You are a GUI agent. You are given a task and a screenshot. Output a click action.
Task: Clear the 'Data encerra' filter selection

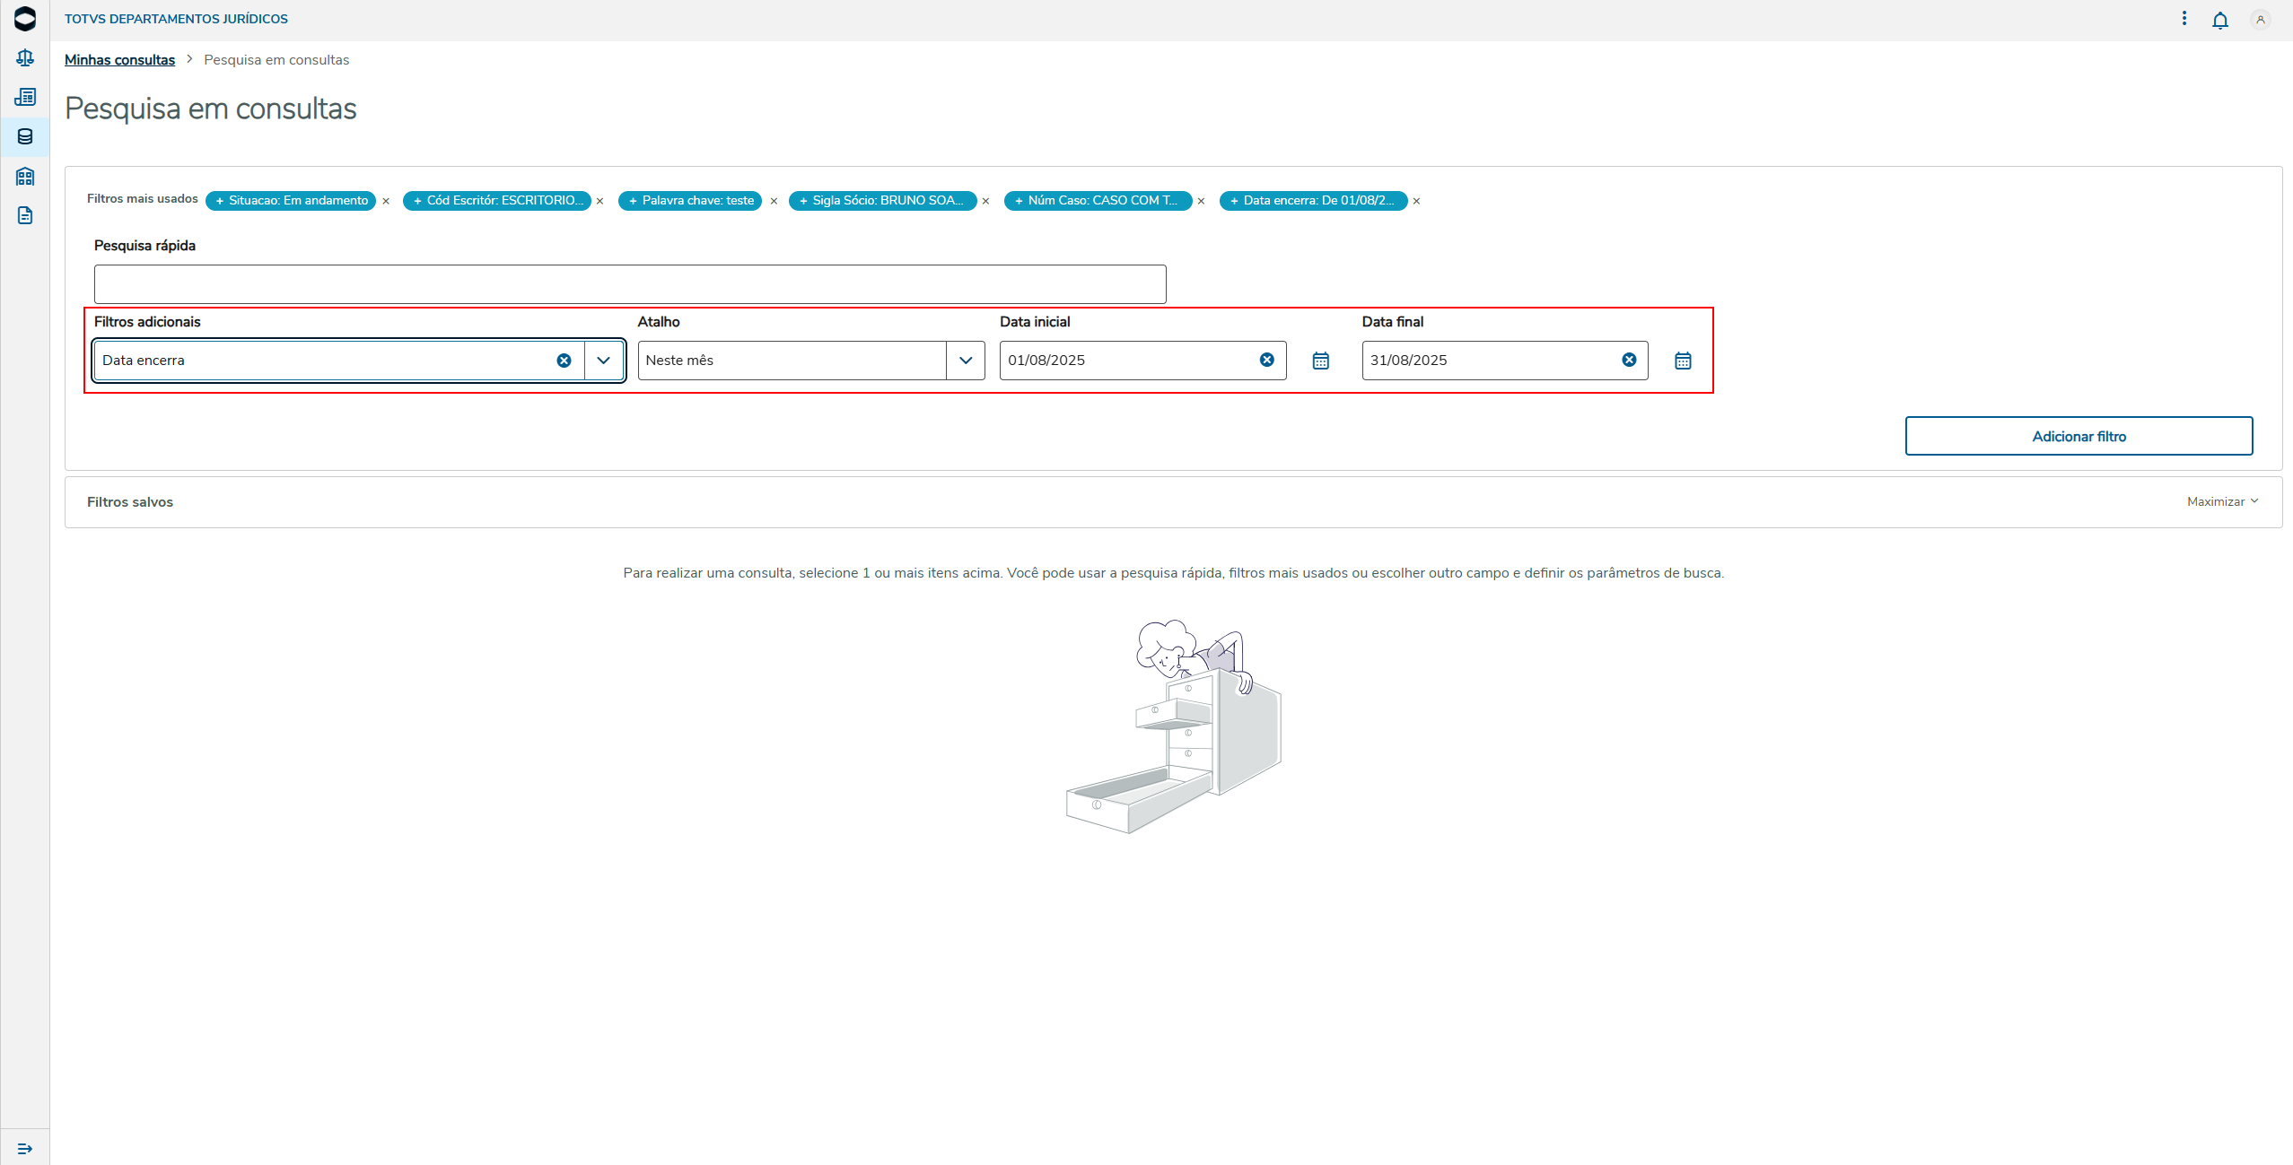[564, 361]
